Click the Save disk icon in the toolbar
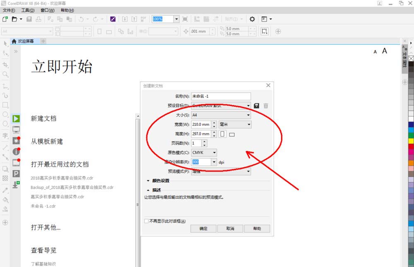The width and height of the screenshot is (414, 267). [x=29, y=19]
